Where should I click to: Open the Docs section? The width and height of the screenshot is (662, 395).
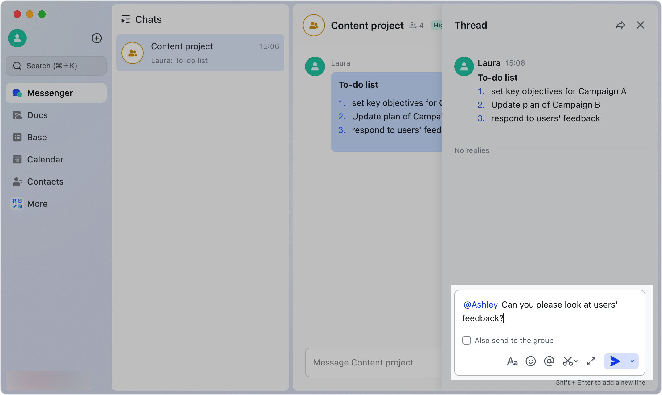[37, 115]
